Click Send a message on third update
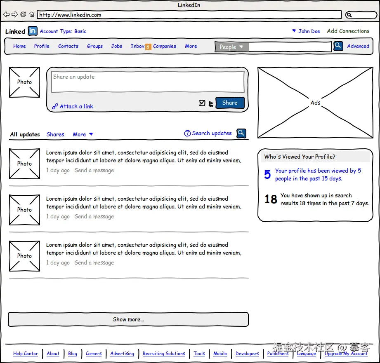 [x=94, y=263]
